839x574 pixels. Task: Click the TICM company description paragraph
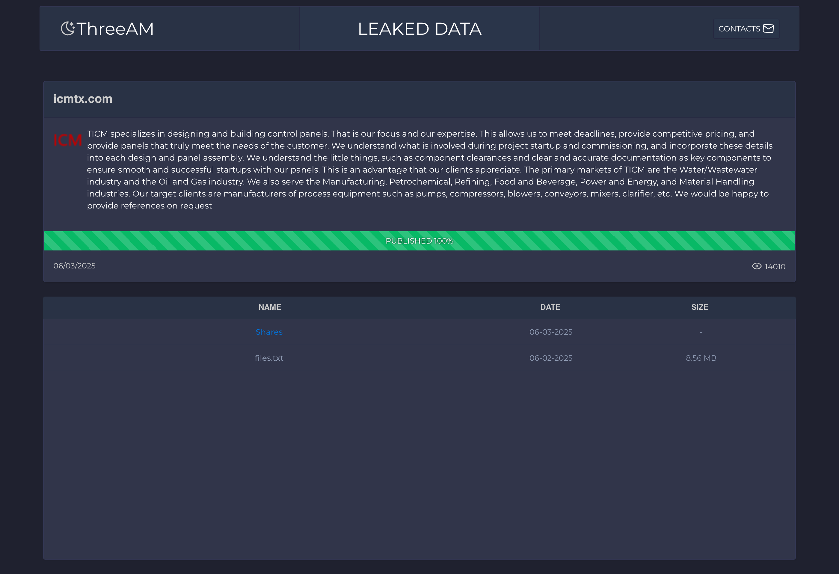coord(430,170)
